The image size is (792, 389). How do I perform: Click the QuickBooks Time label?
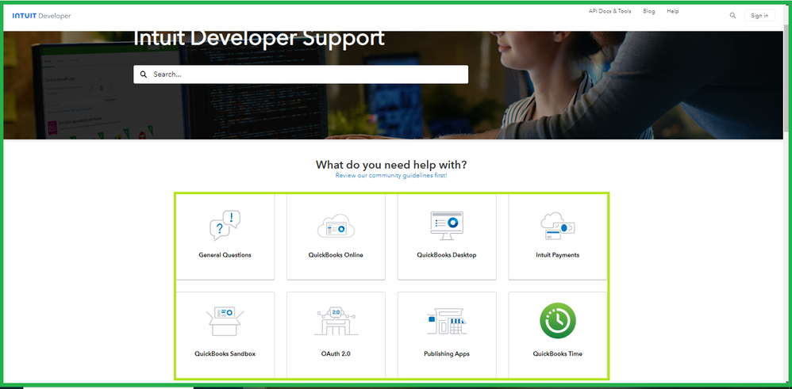[558, 354]
